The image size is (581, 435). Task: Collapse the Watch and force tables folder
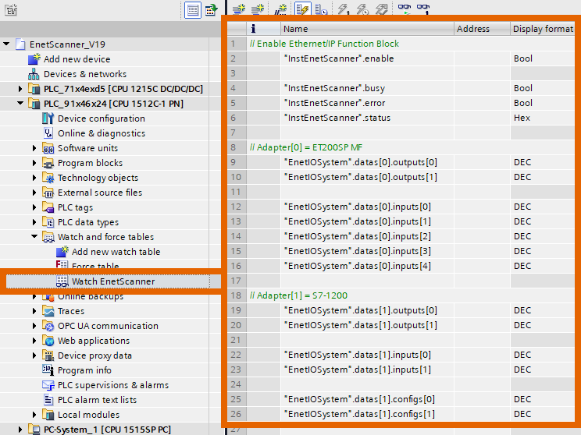point(34,236)
